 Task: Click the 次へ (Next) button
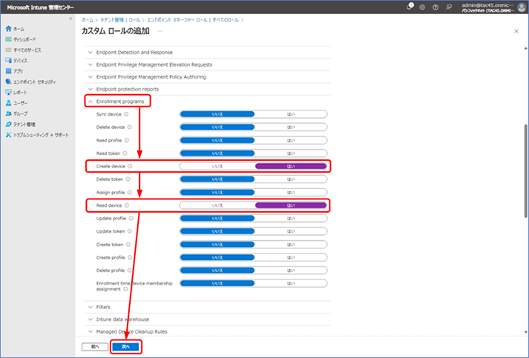125,347
